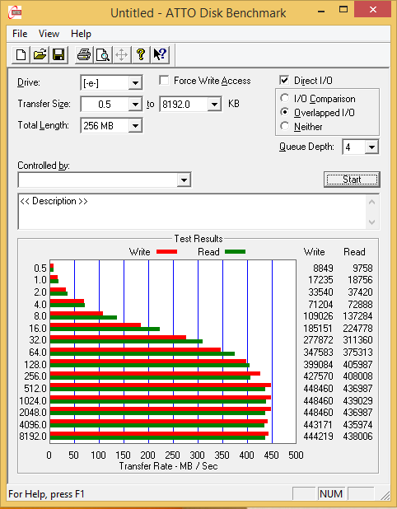Open the Help menu
The image size is (397, 509).
[x=82, y=34]
